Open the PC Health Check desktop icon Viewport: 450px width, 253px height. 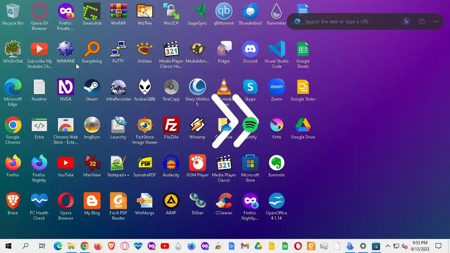point(39,207)
